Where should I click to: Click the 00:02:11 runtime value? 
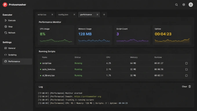159,76
